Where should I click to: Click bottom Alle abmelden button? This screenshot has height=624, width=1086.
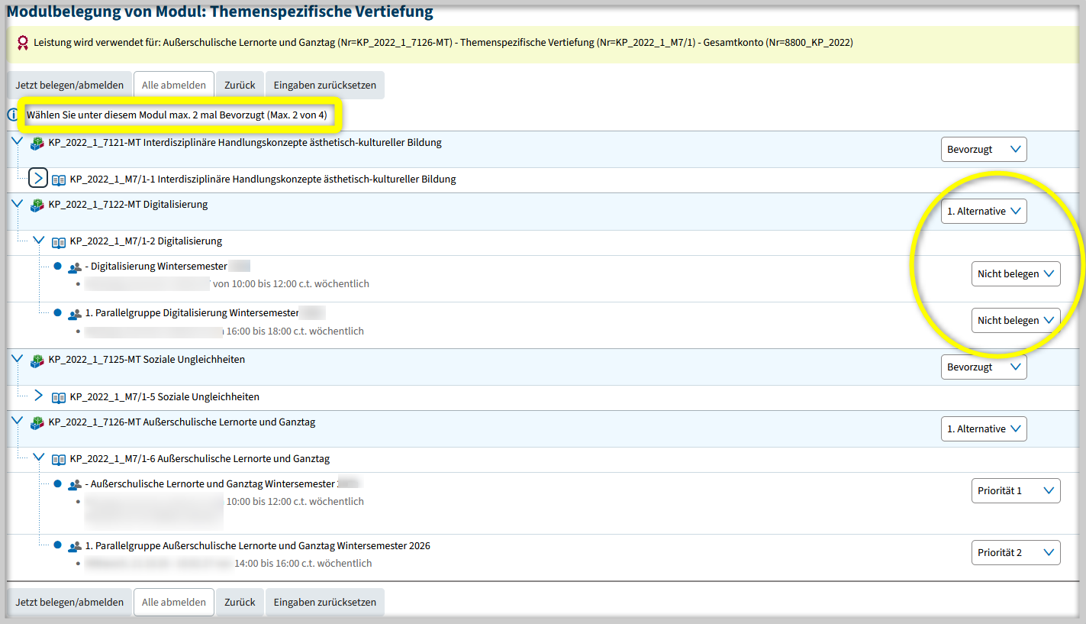click(174, 603)
